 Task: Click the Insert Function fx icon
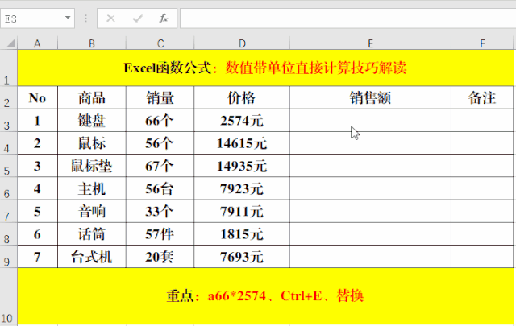click(x=163, y=18)
